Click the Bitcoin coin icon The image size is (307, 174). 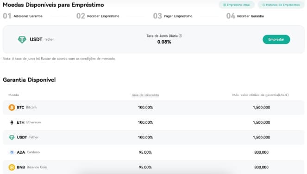[12, 107]
